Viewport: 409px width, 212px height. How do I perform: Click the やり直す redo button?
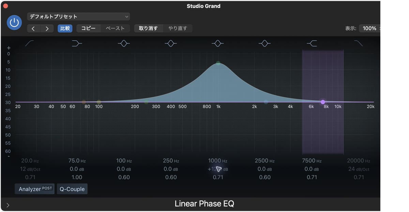(178, 29)
